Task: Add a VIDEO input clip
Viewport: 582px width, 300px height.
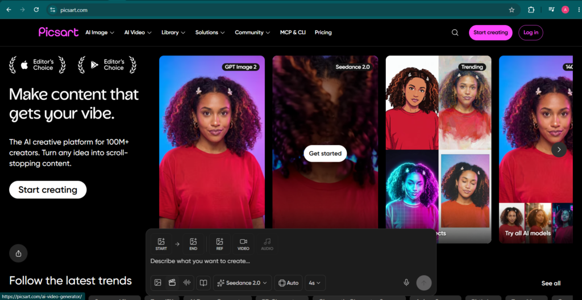Action: click(x=243, y=244)
